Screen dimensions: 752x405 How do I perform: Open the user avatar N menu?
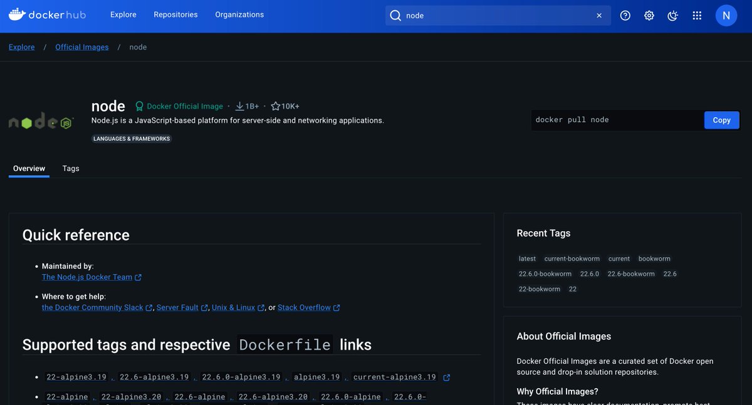tap(726, 16)
